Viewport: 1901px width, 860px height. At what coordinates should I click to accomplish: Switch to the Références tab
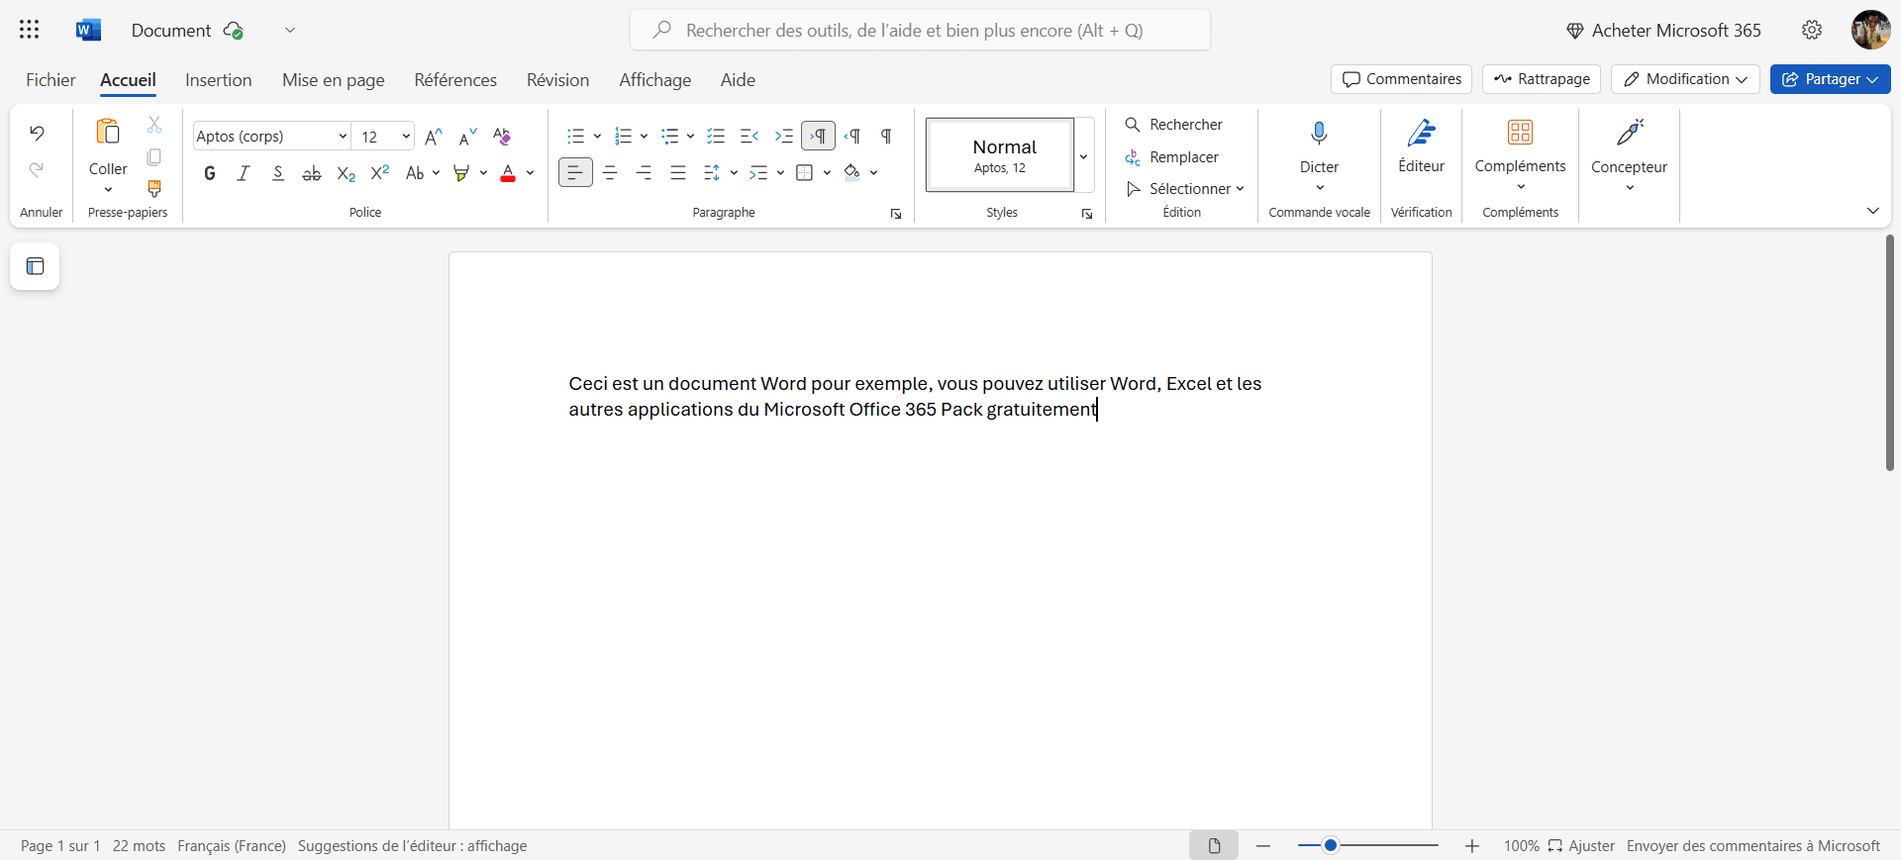click(455, 80)
